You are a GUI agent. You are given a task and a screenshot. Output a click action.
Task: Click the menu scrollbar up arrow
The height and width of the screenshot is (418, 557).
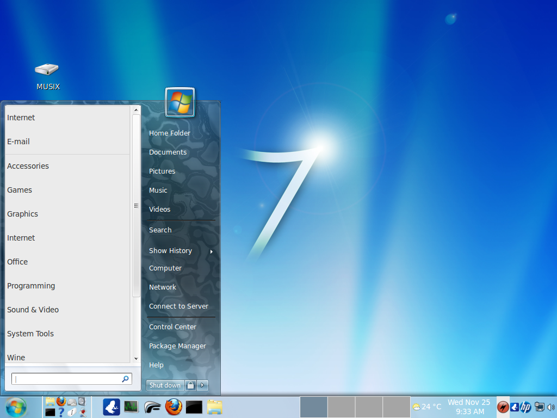136,110
